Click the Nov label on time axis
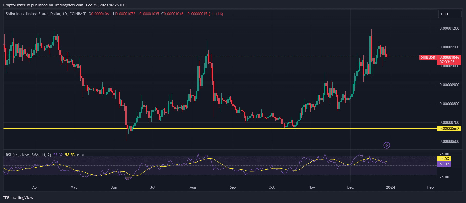466x203 pixels. (x=311, y=187)
